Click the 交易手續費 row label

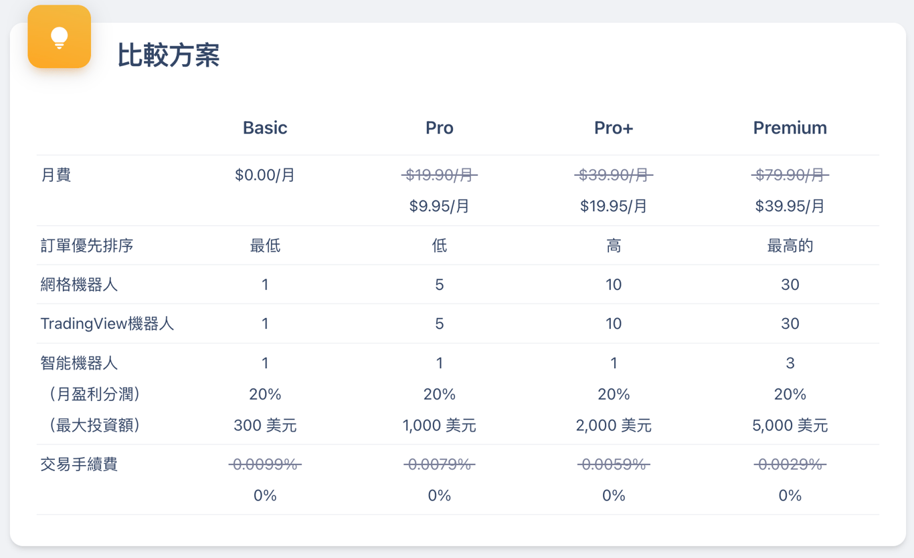pos(79,464)
